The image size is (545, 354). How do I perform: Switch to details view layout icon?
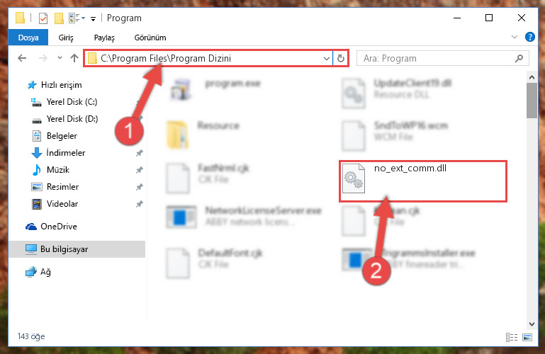pos(511,337)
